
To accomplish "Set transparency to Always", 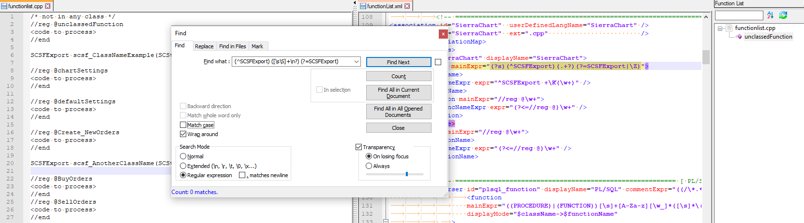I will 369,166.
